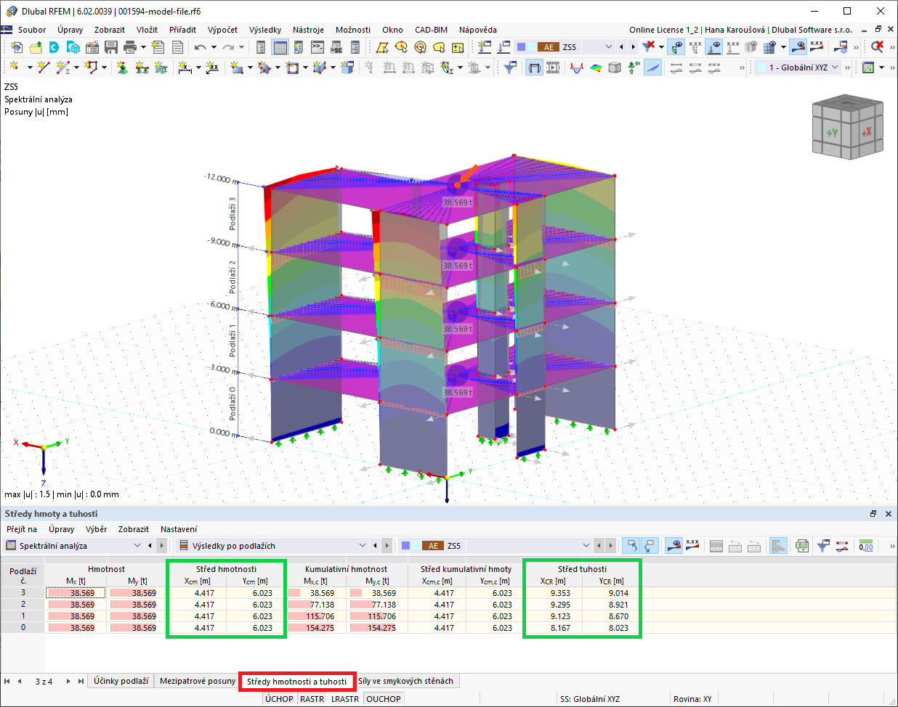Click the purple color swatch in table toolbar
The width and height of the screenshot is (898, 707).
click(x=406, y=546)
